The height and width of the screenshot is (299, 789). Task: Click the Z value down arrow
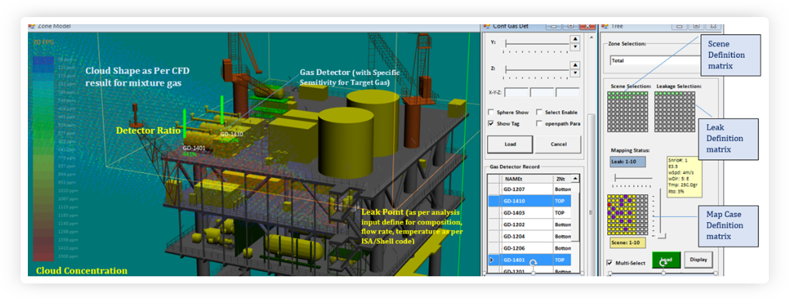pyautogui.click(x=574, y=73)
